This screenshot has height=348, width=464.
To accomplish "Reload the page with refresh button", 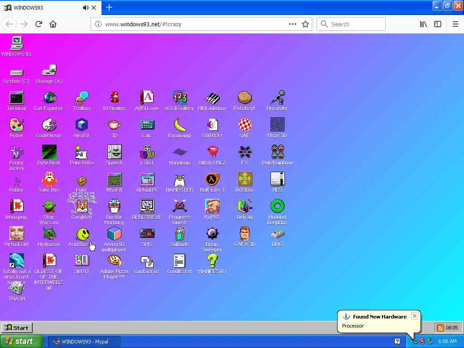I will 39,24.
